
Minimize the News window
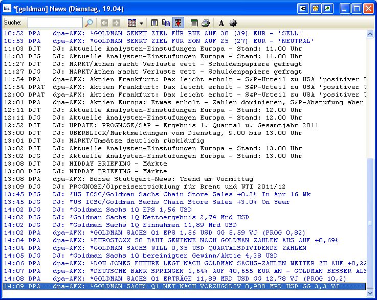(345, 9)
